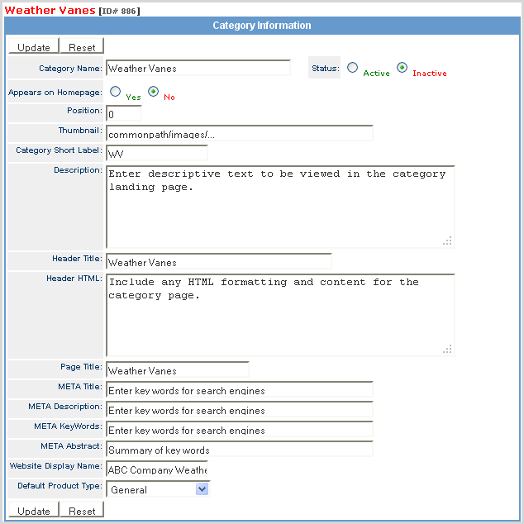Click the top Reset button
This screenshot has height=524, width=524.
pos(82,48)
